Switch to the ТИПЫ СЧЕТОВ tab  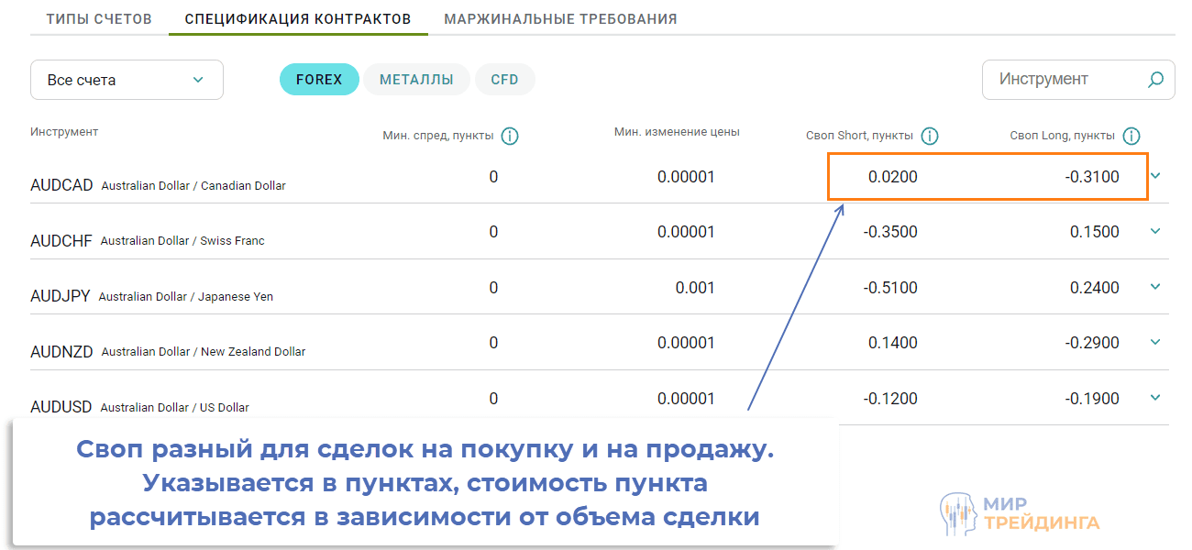pos(99,17)
